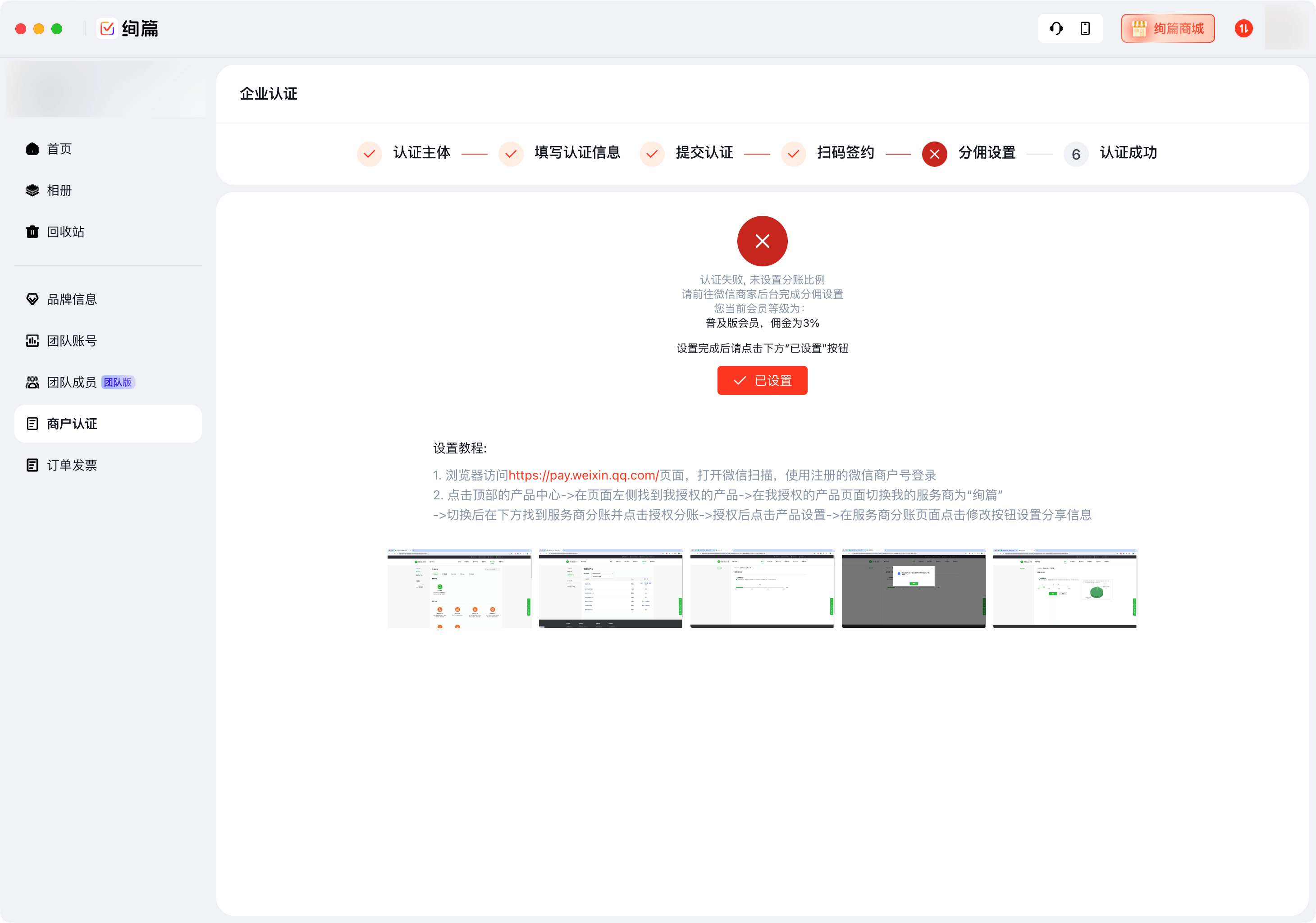1316x923 pixels.
Task: Open the pay.weixin.qq.com link
Action: tap(584, 475)
